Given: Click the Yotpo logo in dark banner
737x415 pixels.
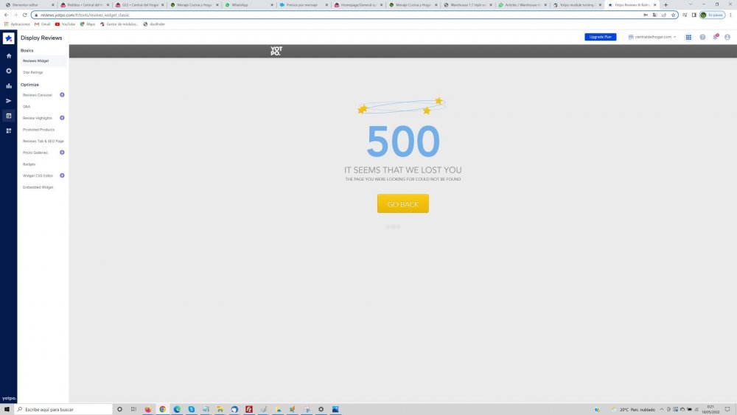Looking at the screenshot, I should pos(276,51).
